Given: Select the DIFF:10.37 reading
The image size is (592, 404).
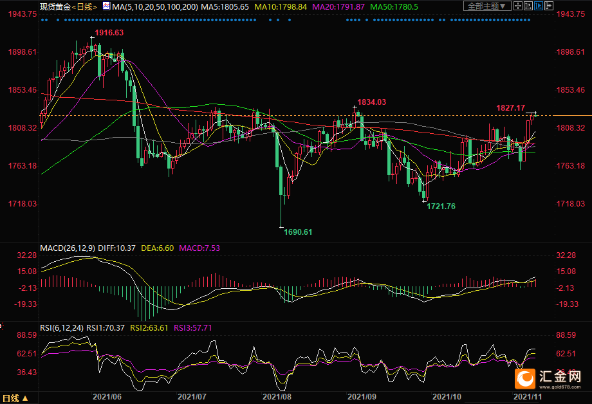Looking at the screenshot, I should [116, 248].
